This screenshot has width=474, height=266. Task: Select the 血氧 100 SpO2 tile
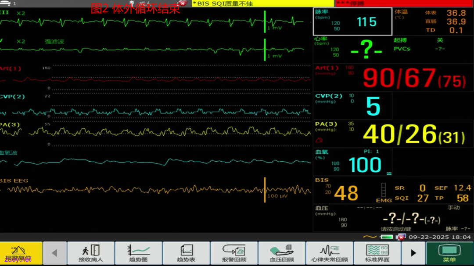pos(352,162)
